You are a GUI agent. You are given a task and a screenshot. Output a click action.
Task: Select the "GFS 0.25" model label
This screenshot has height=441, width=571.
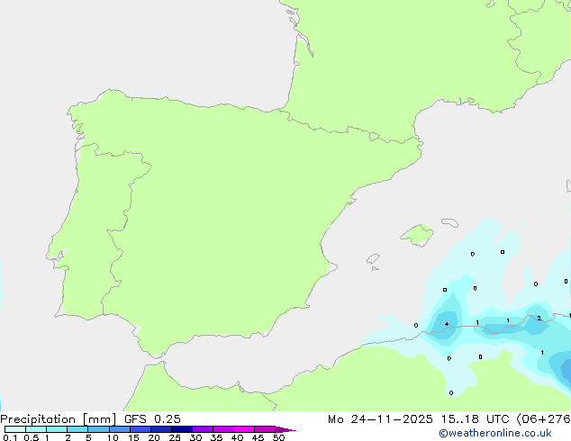[x=152, y=419]
